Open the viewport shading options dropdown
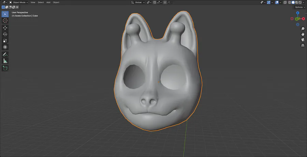Viewport: 307px width, 157px height. coord(304,2)
